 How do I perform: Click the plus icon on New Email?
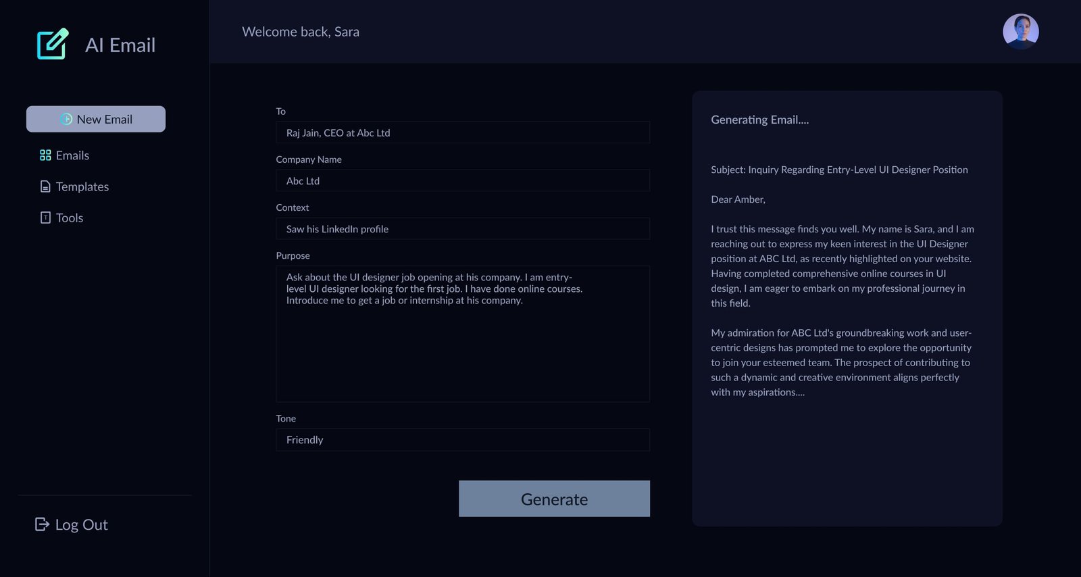[x=66, y=120]
